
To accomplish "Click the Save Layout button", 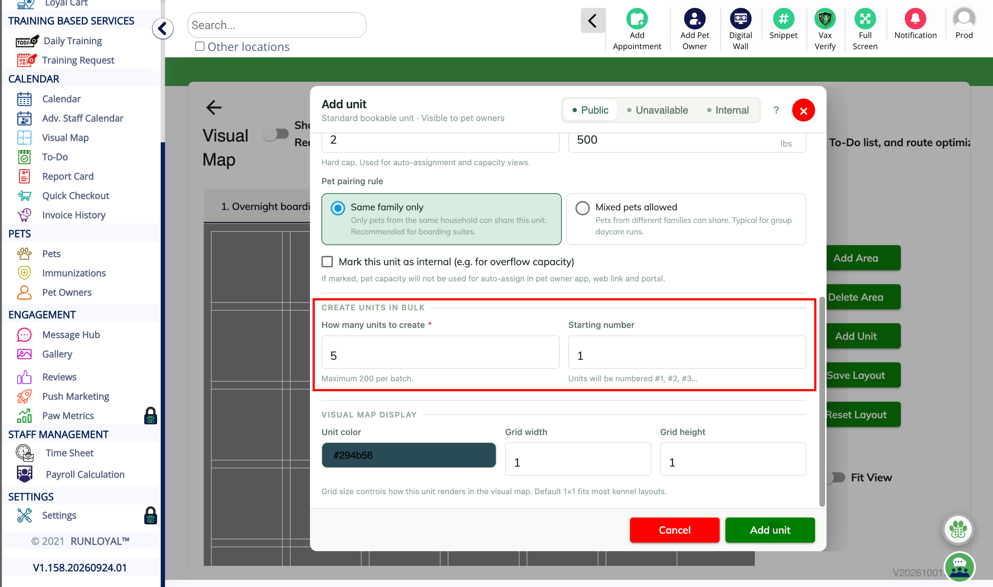I will pyautogui.click(x=863, y=375).
